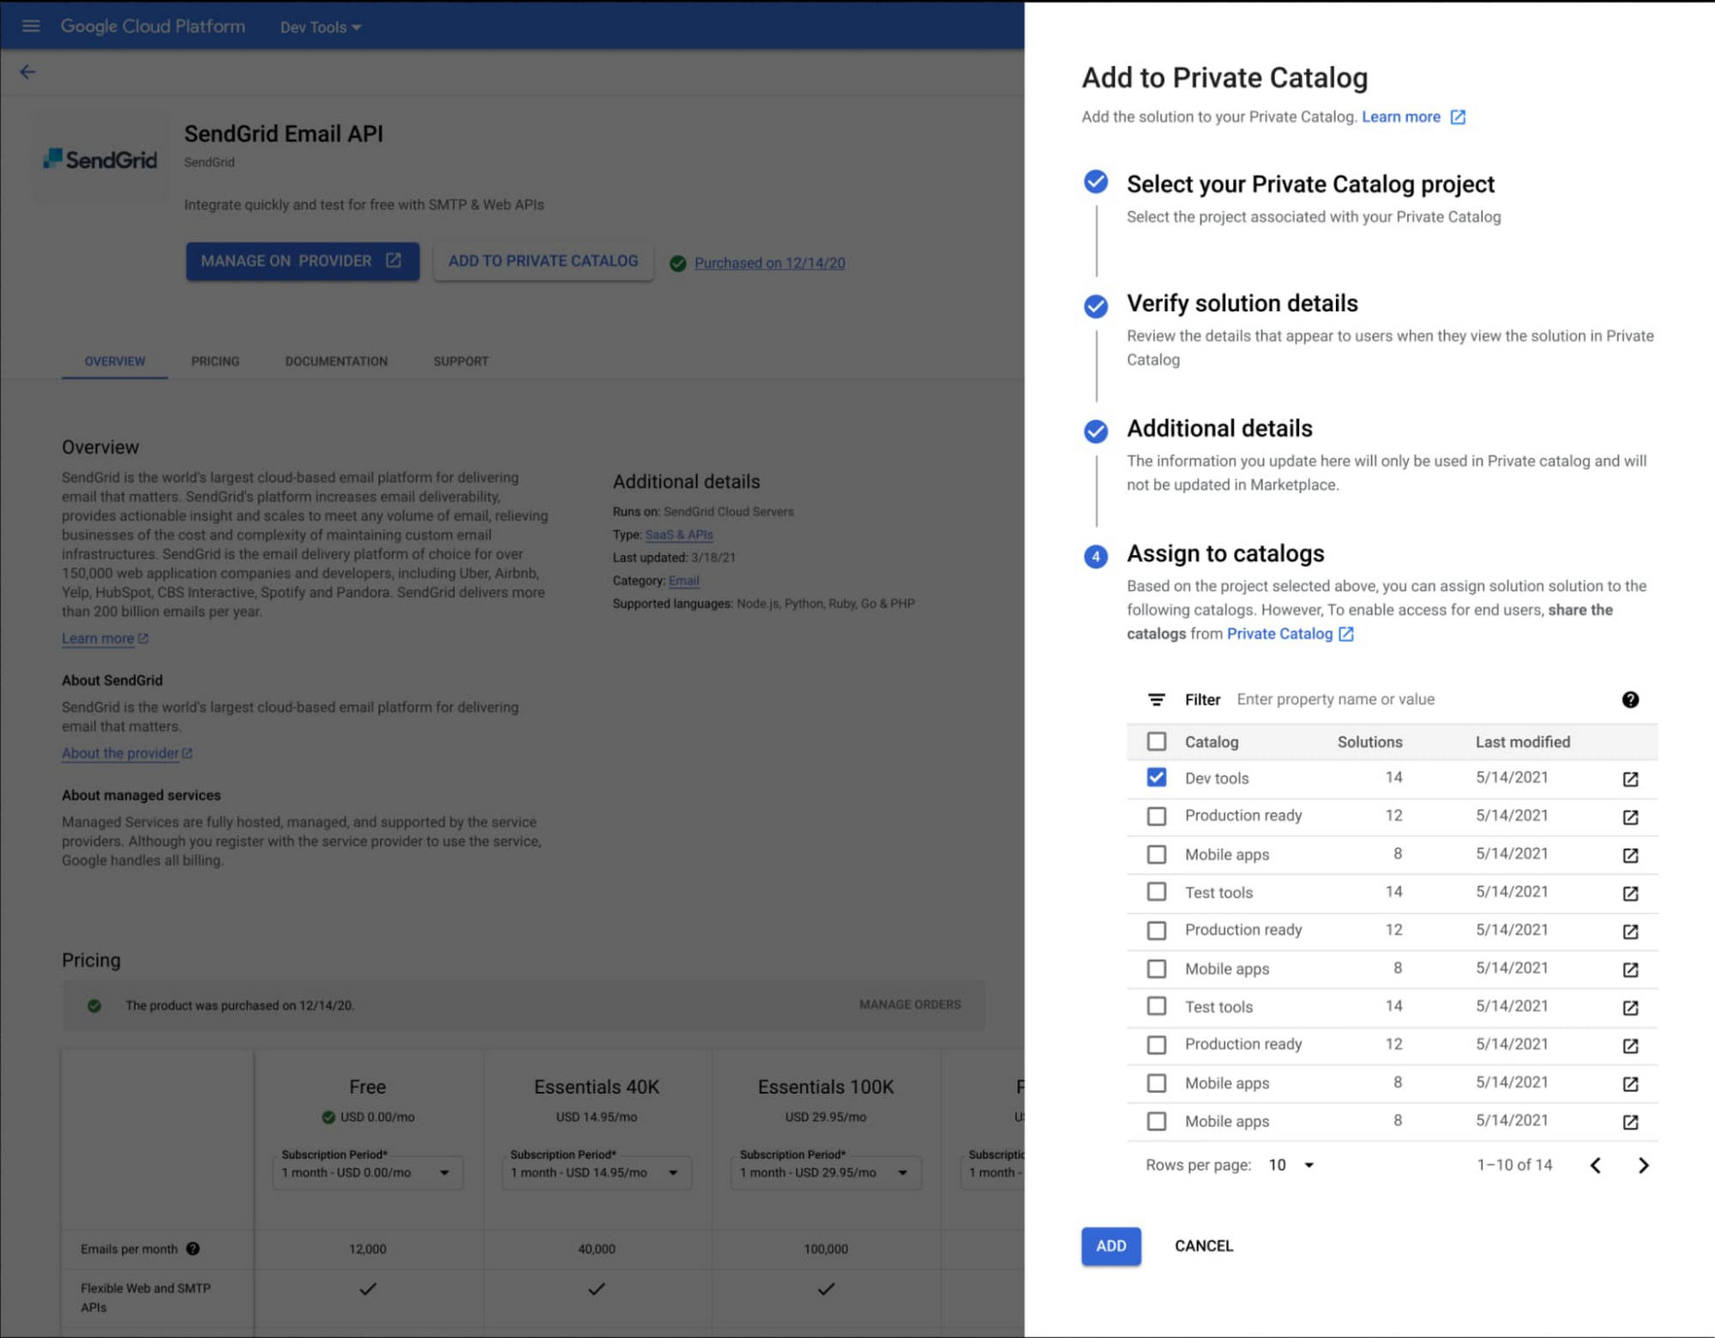The image size is (1715, 1338).
Task: Click Learn more link under Overview text
Action: pyautogui.click(x=98, y=639)
